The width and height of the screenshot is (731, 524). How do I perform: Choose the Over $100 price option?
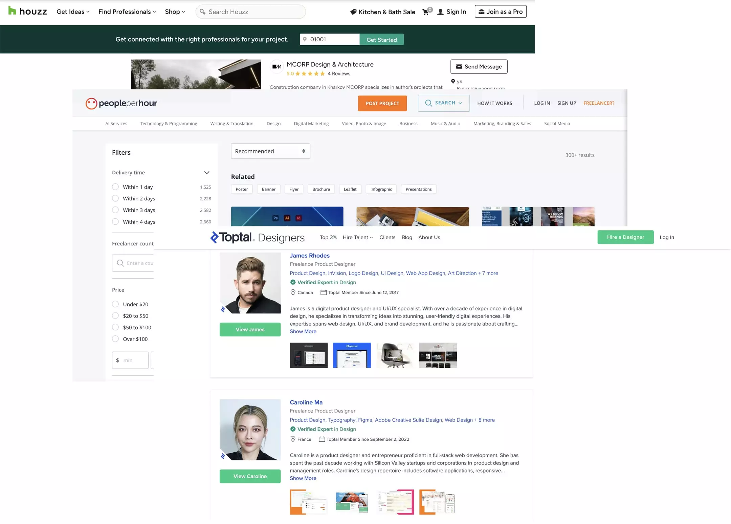tap(115, 339)
